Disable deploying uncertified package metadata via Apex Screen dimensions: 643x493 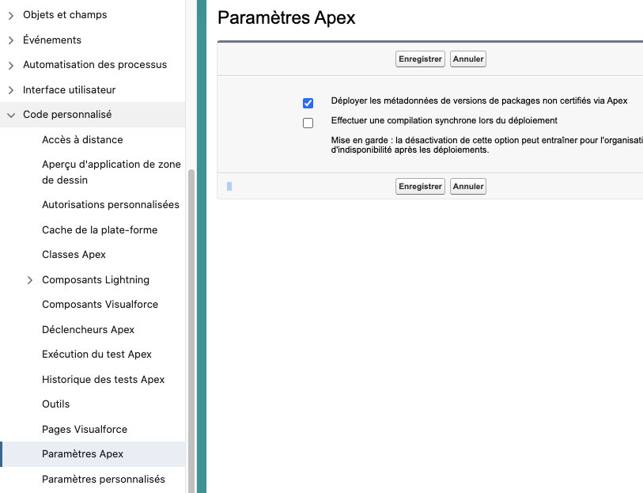point(308,102)
